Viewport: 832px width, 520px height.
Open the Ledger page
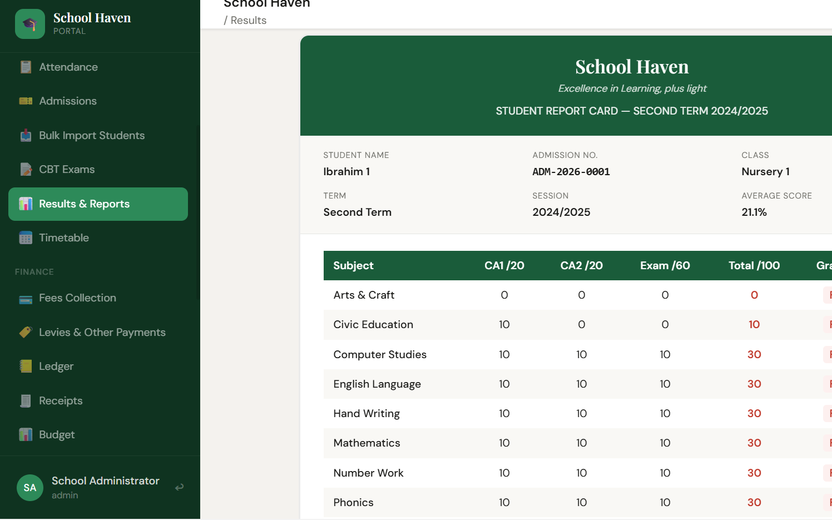point(98,367)
